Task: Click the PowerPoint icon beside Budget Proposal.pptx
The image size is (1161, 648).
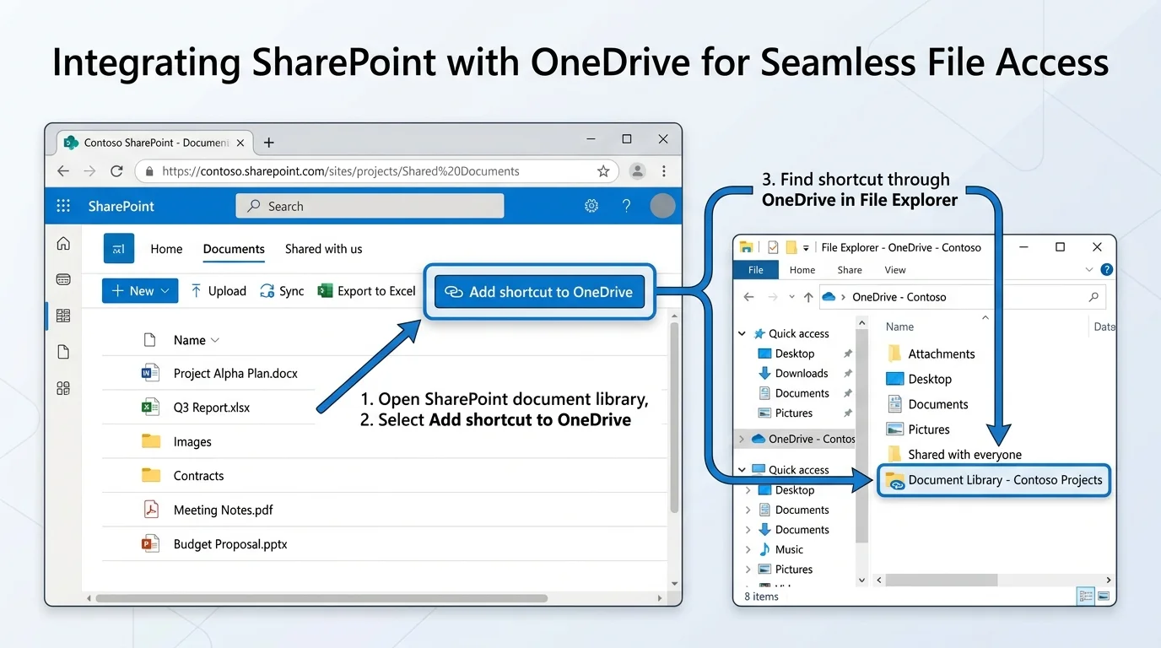Action: point(150,544)
